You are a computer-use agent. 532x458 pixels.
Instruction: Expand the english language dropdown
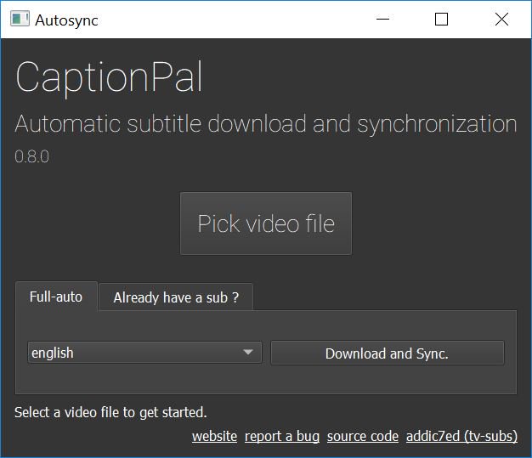(x=144, y=353)
